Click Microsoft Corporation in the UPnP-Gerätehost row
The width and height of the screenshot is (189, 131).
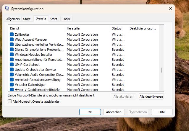(x=82, y=65)
